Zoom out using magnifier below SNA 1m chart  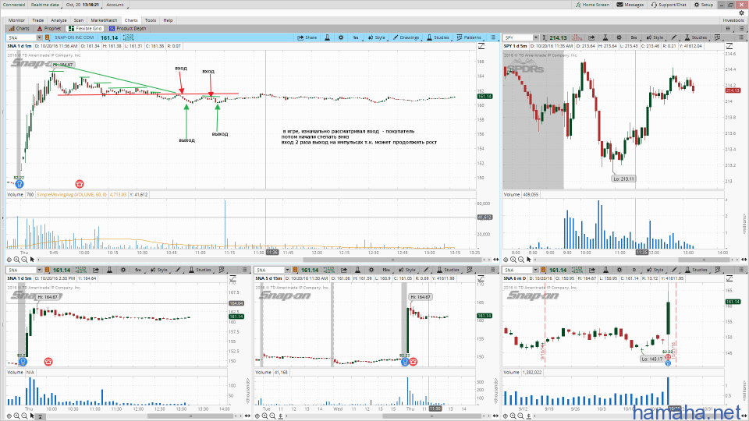tap(24, 260)
